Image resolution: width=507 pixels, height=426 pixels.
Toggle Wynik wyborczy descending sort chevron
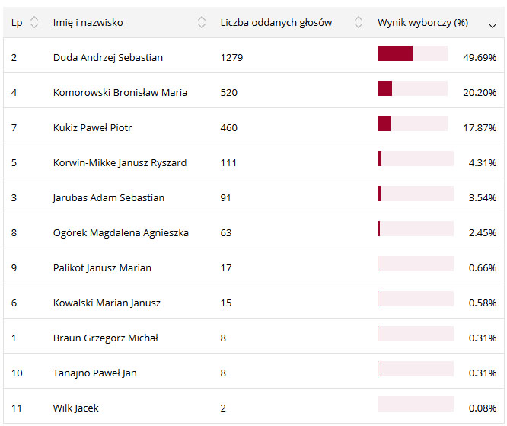pos(493,24)
